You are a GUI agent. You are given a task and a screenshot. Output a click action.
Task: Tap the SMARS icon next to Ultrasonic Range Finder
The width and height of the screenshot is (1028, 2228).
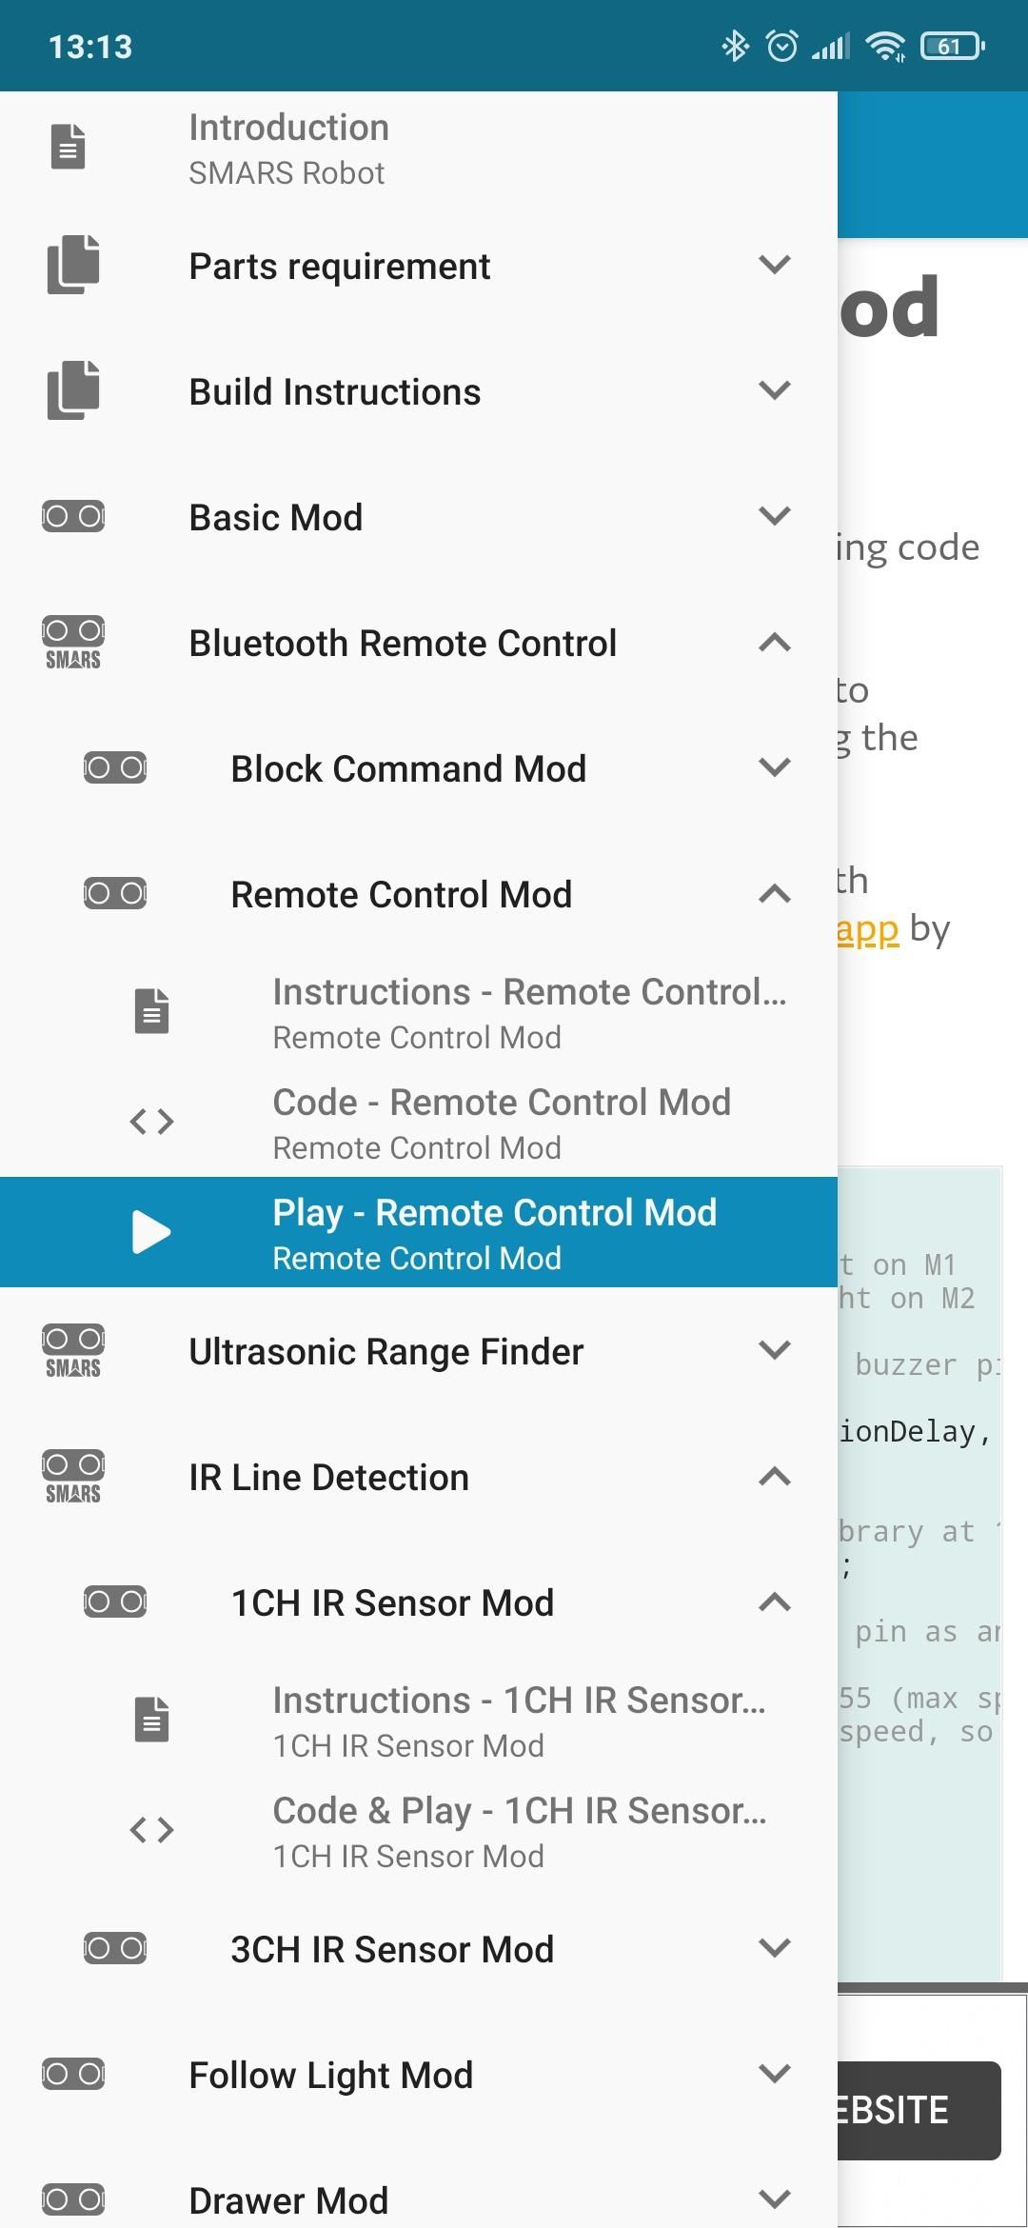[x=73, y=1351]
